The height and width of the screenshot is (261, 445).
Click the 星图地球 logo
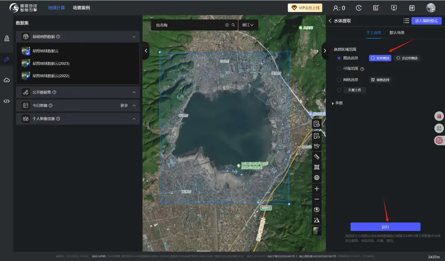pos(23,8)
